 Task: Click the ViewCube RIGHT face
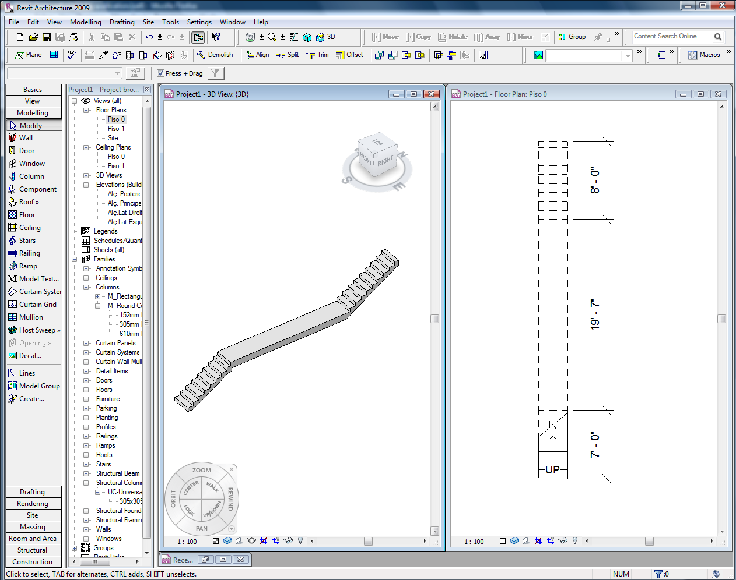pyautogui.click(x=385, y=161)
